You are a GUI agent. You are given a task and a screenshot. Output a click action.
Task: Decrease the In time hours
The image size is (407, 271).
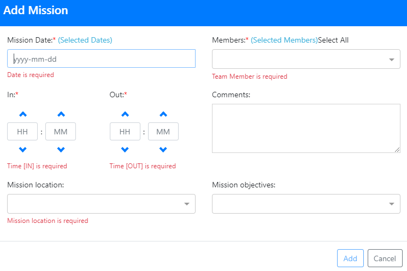(23, 149)
